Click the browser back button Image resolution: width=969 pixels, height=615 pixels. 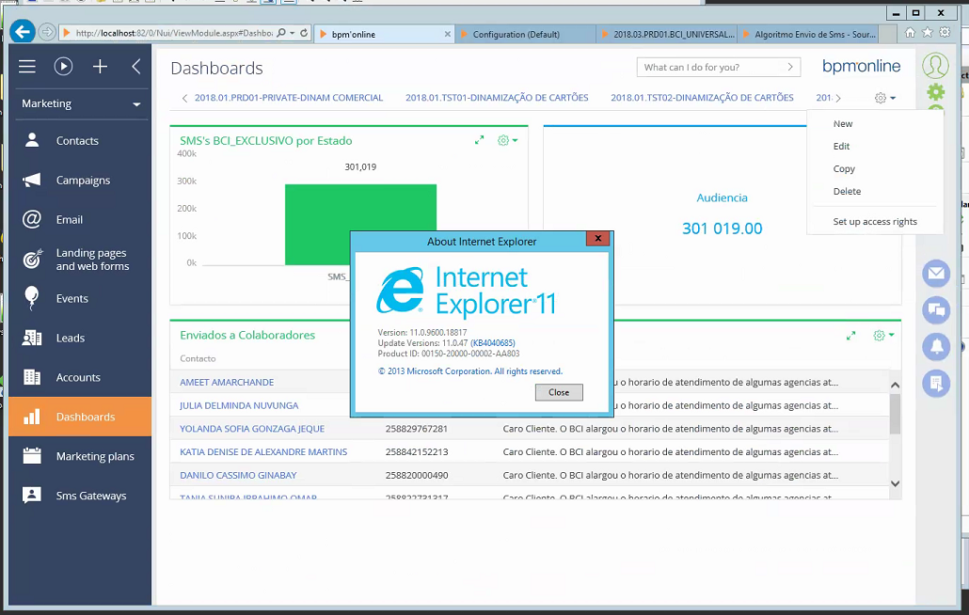pos(23,31)
